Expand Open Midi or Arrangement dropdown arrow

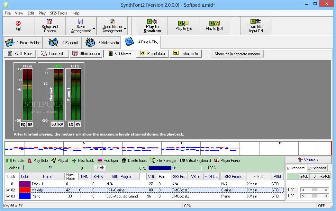click(125, 29)
